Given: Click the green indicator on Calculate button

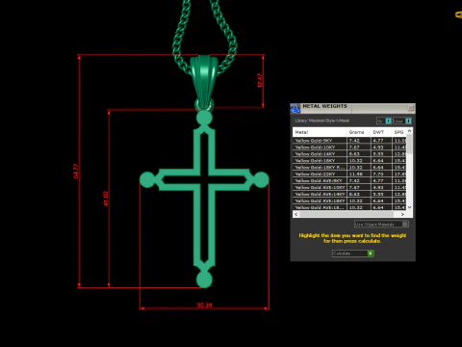Looking at the screenshot, I should [x=371, y=254].
